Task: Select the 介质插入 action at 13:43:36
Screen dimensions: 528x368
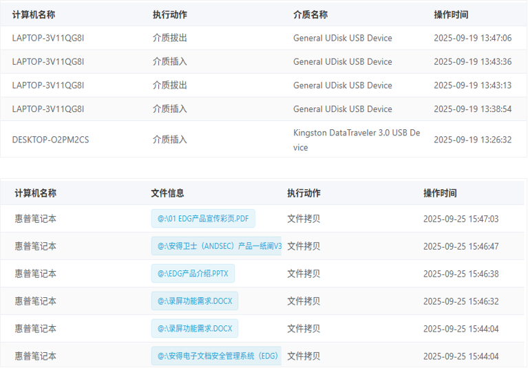Action: pos(169,62)
